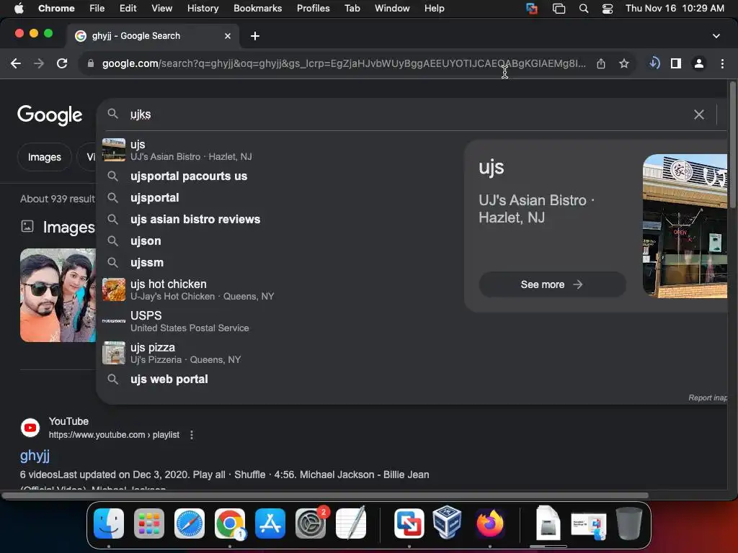The width and height of the screenshot is (738, 553).
Task: Click the share page icon in address bar
Action: [601, 63]
